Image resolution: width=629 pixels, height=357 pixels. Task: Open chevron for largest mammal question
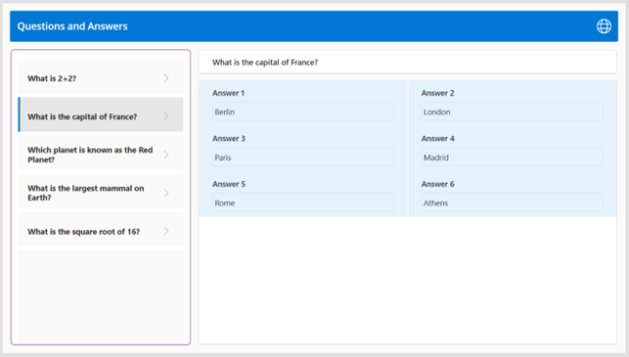(166, 193)
